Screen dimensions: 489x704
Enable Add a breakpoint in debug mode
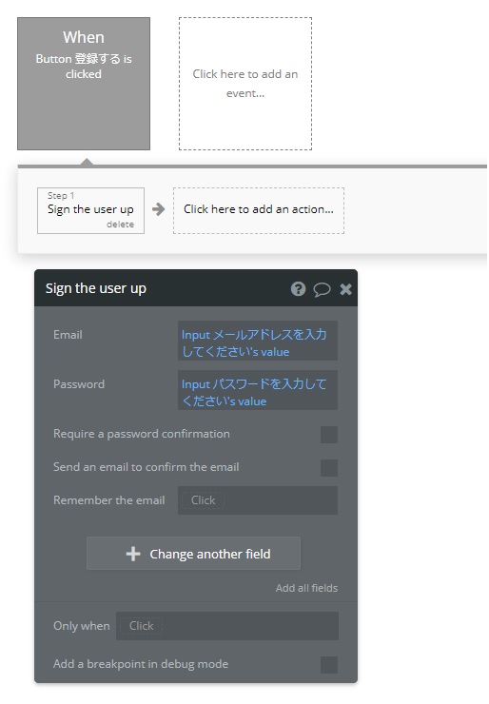click(328, 665)
